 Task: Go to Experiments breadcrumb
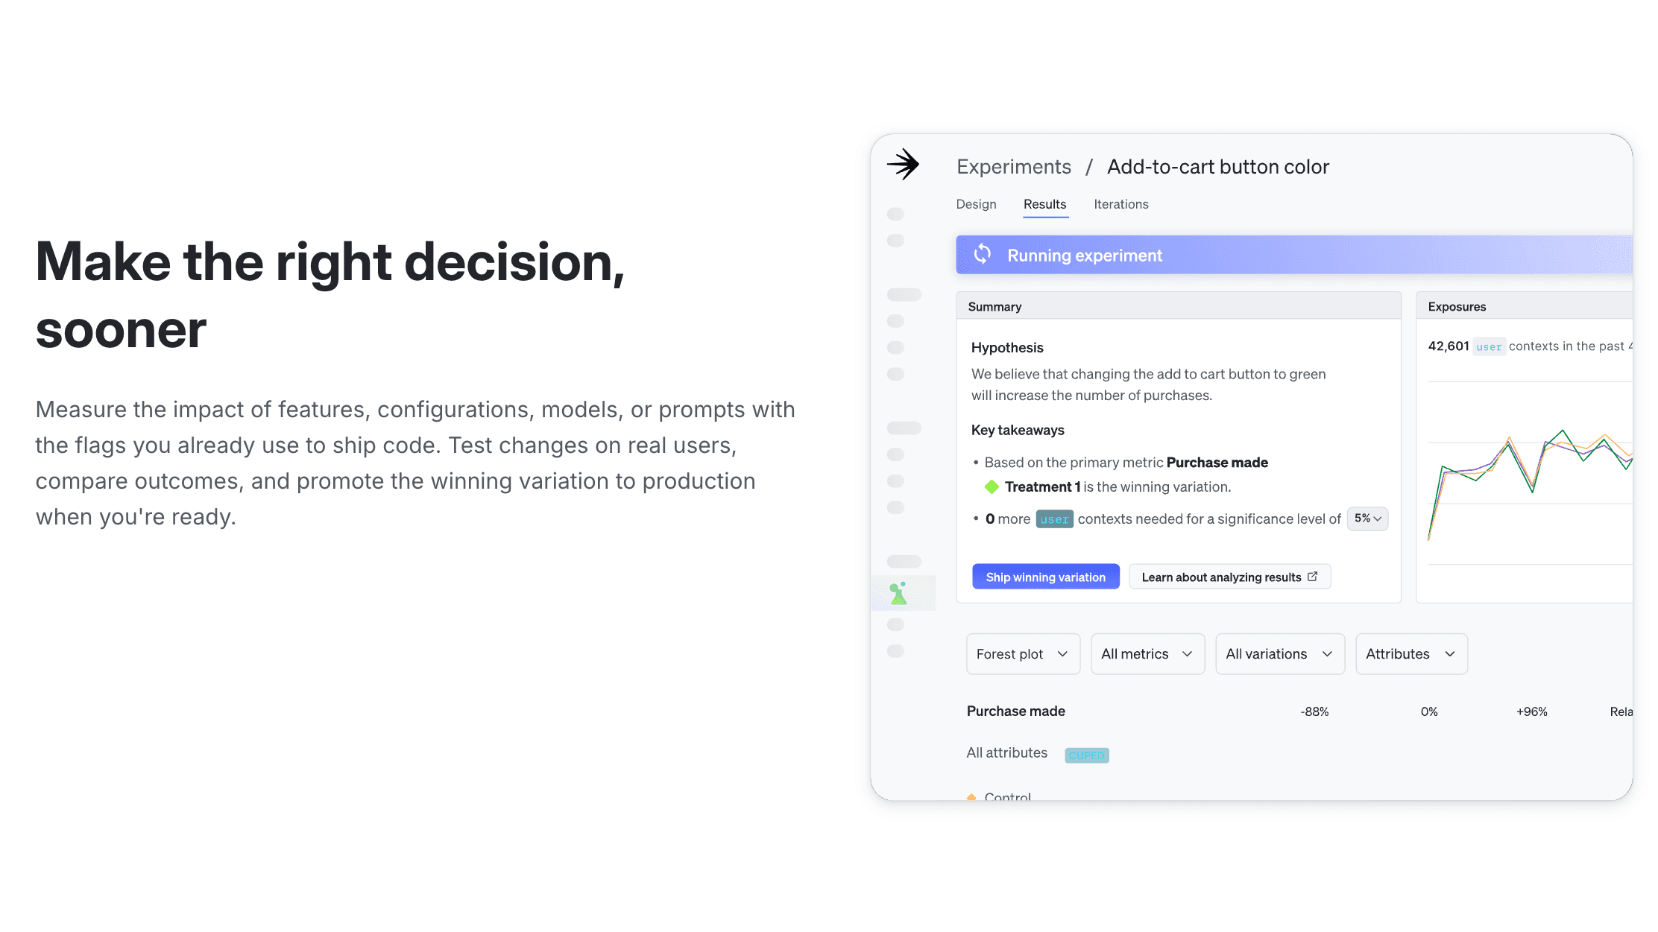tap(1014, 167)
